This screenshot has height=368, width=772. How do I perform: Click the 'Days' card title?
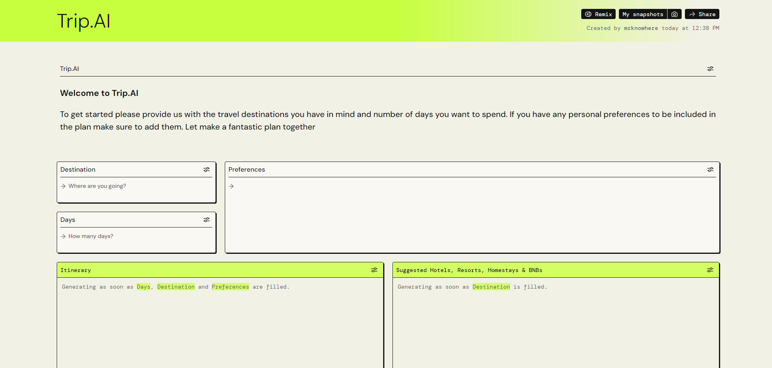[x=68, y=220]
